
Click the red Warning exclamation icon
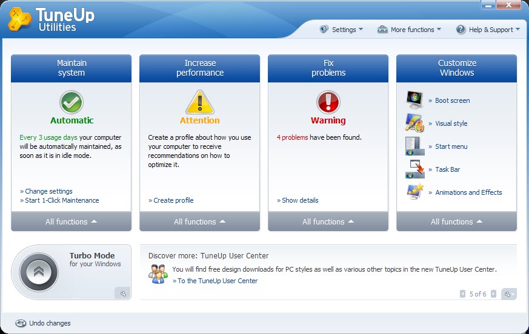(328, 102)
